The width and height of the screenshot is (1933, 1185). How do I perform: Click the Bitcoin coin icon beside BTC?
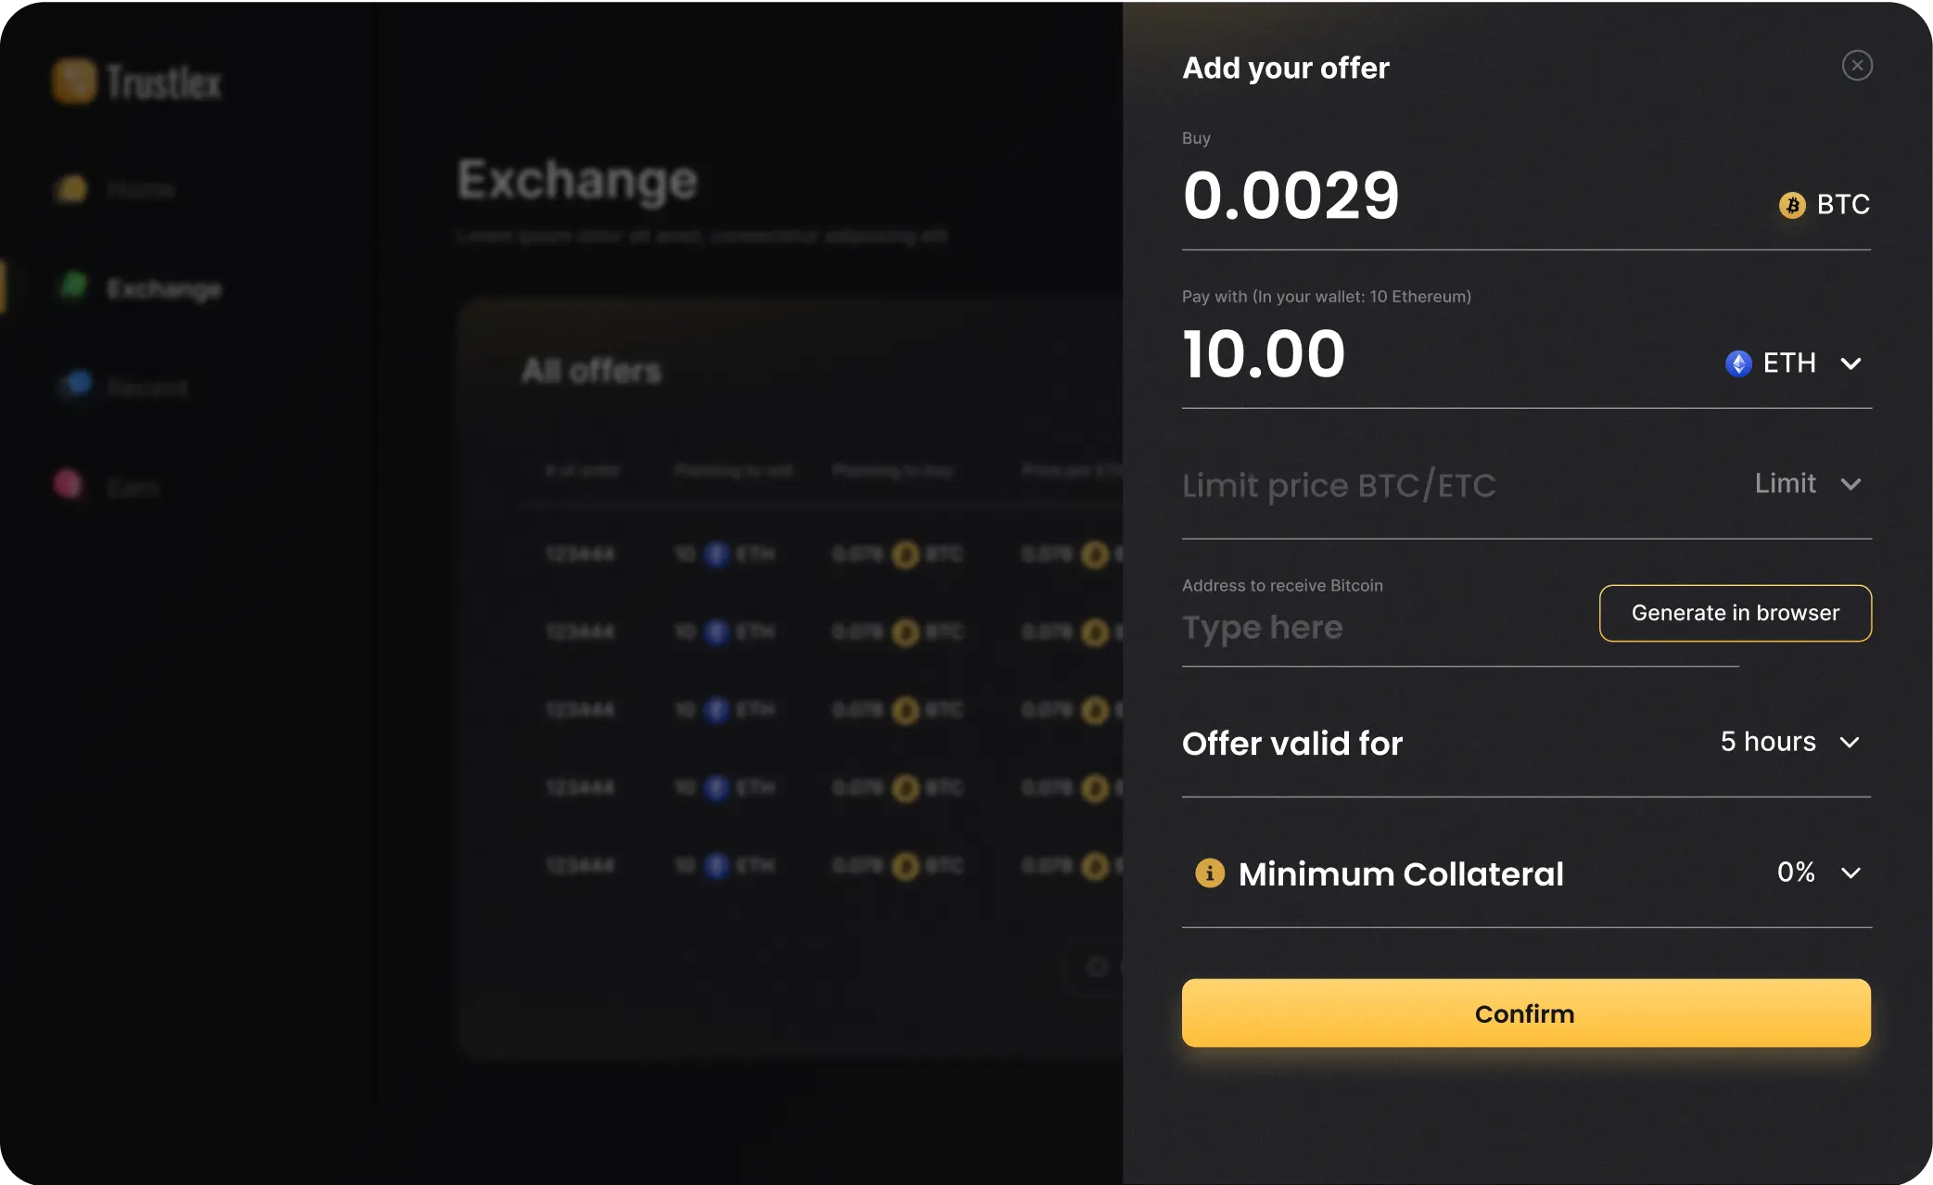point(1792,205)
